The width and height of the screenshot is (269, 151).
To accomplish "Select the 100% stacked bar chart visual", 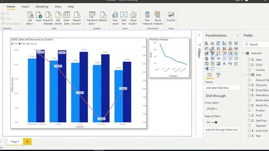I will click(x=230, y=43).
